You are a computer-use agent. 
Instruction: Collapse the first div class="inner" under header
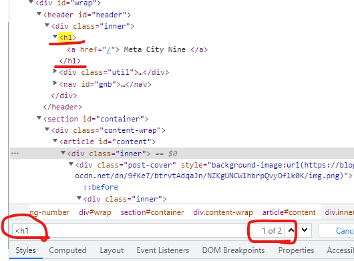tap(47, 25)
